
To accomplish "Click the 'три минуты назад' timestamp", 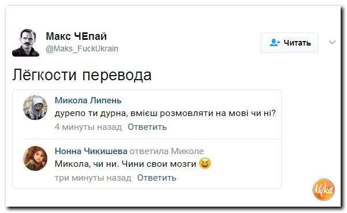I will click(x=93, y=178).
